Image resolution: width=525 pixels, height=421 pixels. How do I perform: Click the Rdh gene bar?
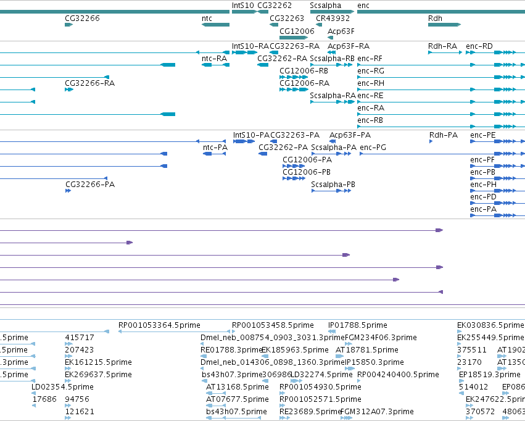445,25
